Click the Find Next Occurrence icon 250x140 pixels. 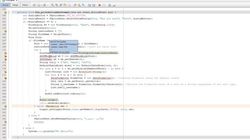pyautogui.click(x=61, y=5)
